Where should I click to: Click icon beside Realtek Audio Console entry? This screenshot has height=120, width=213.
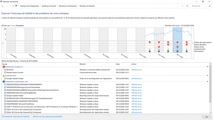point(5,73)
